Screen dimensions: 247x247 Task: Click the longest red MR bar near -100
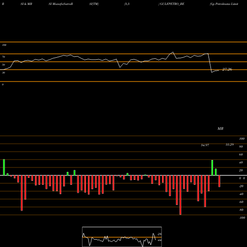[180, 195]
